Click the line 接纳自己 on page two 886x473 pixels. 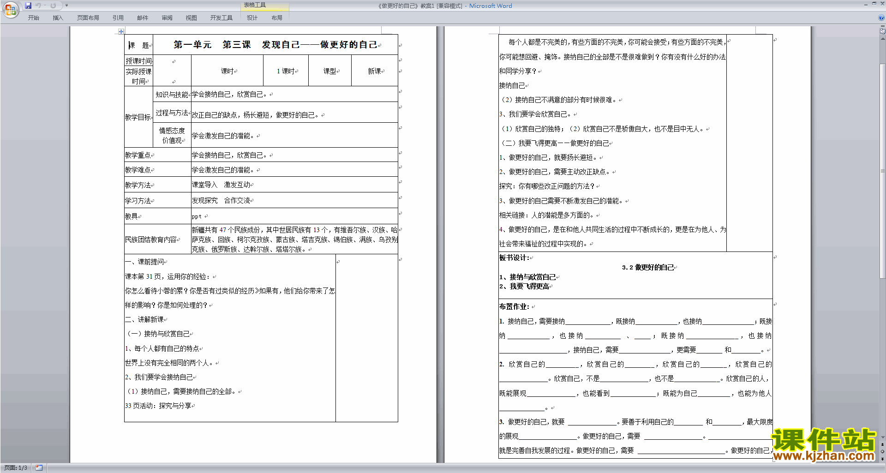512,86
